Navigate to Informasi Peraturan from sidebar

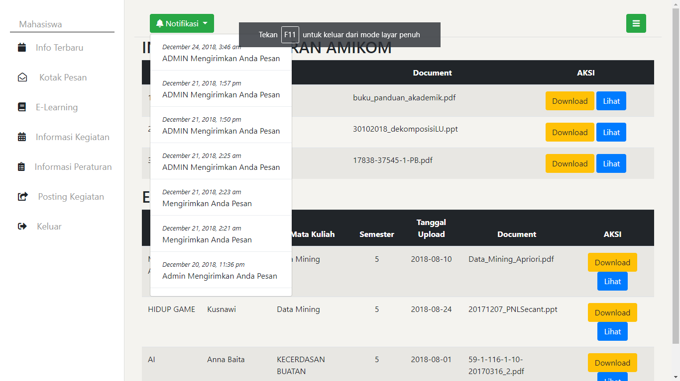pyautogui.click(x=73, y=166)
